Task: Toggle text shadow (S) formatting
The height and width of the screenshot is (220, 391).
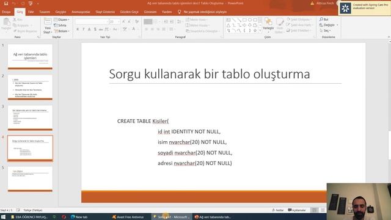Action: (x=95, y=29)
